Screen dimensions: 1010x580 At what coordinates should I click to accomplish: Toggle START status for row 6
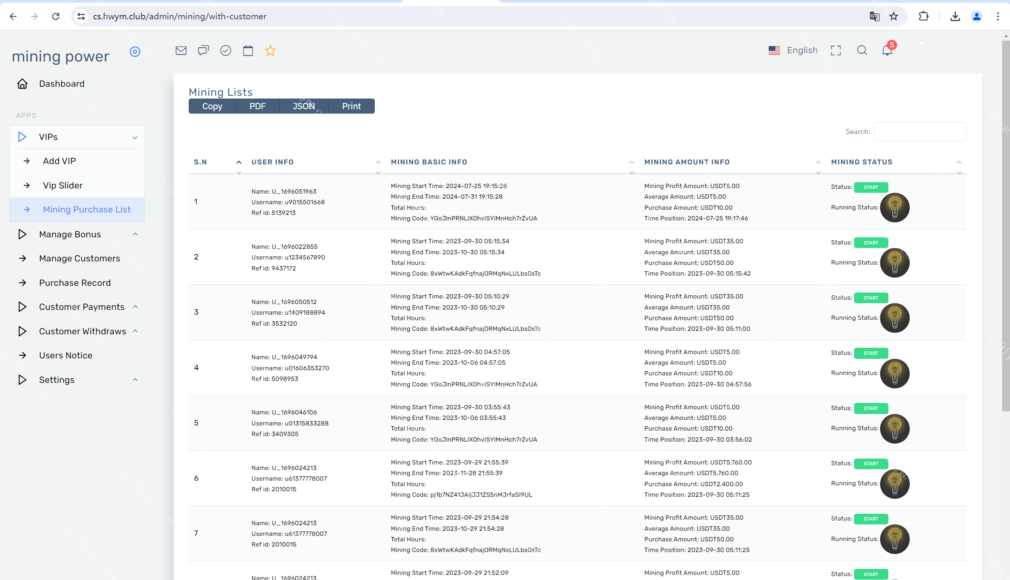(871, 464)
